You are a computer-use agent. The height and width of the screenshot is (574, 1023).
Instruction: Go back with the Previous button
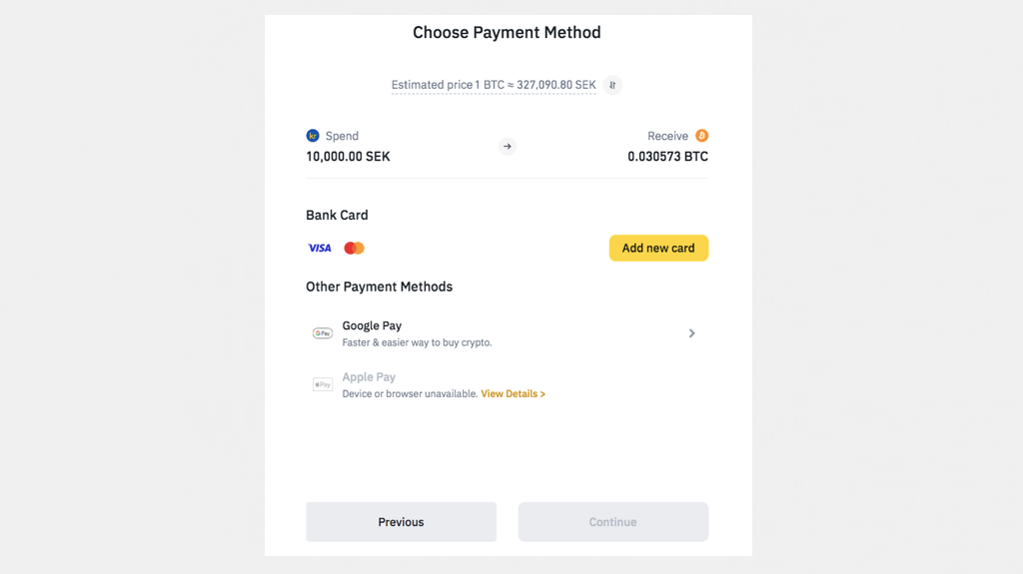point(401,522)
